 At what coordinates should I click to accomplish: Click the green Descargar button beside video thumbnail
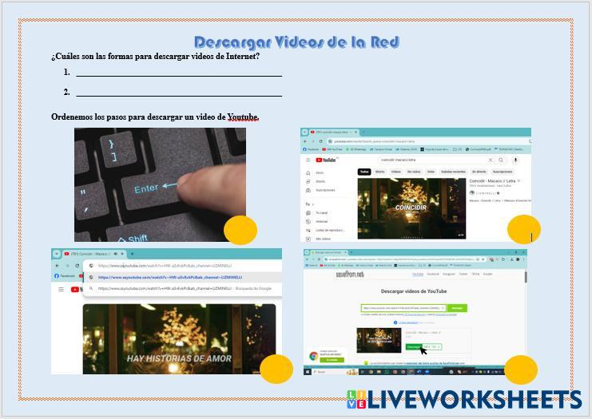(412, 346)
